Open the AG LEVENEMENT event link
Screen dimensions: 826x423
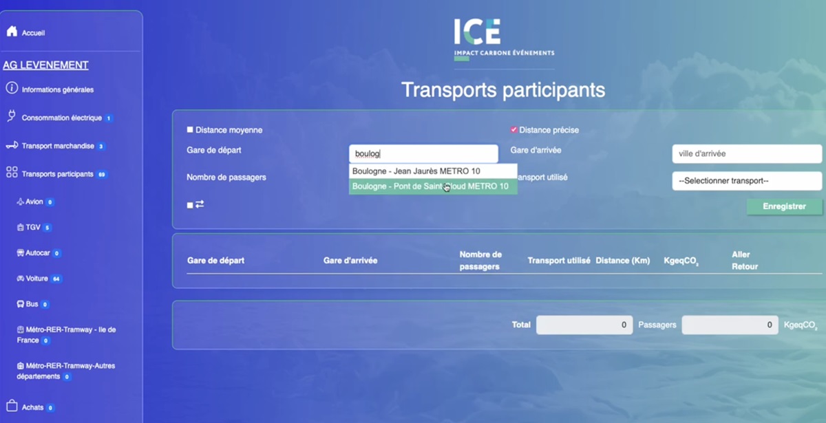[x=45, y=65]
